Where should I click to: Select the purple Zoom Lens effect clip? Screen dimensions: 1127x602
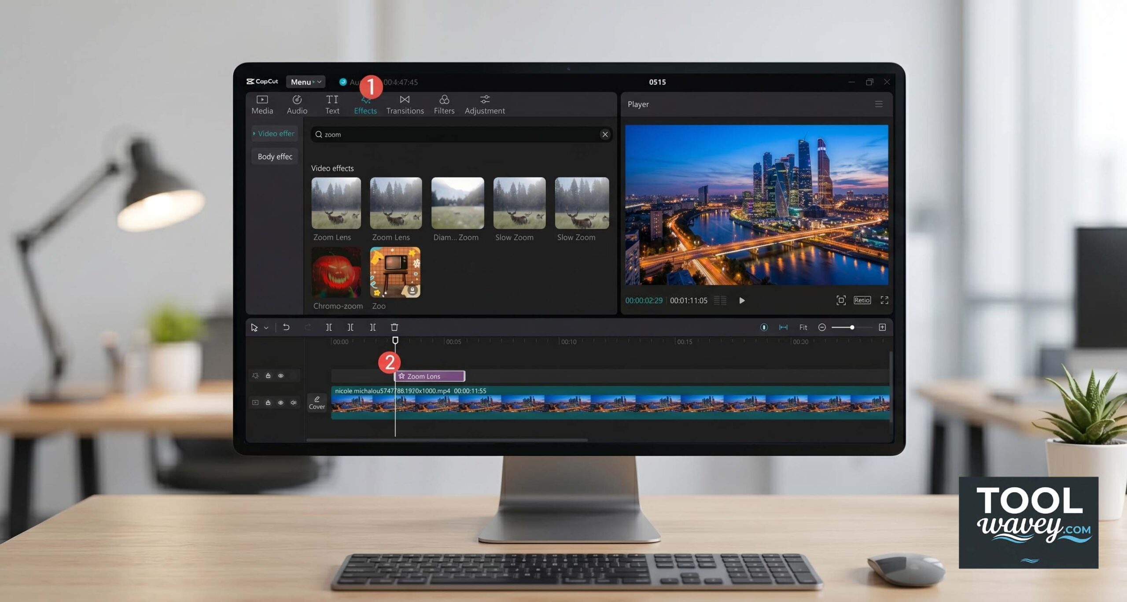(x=430, y=376)
